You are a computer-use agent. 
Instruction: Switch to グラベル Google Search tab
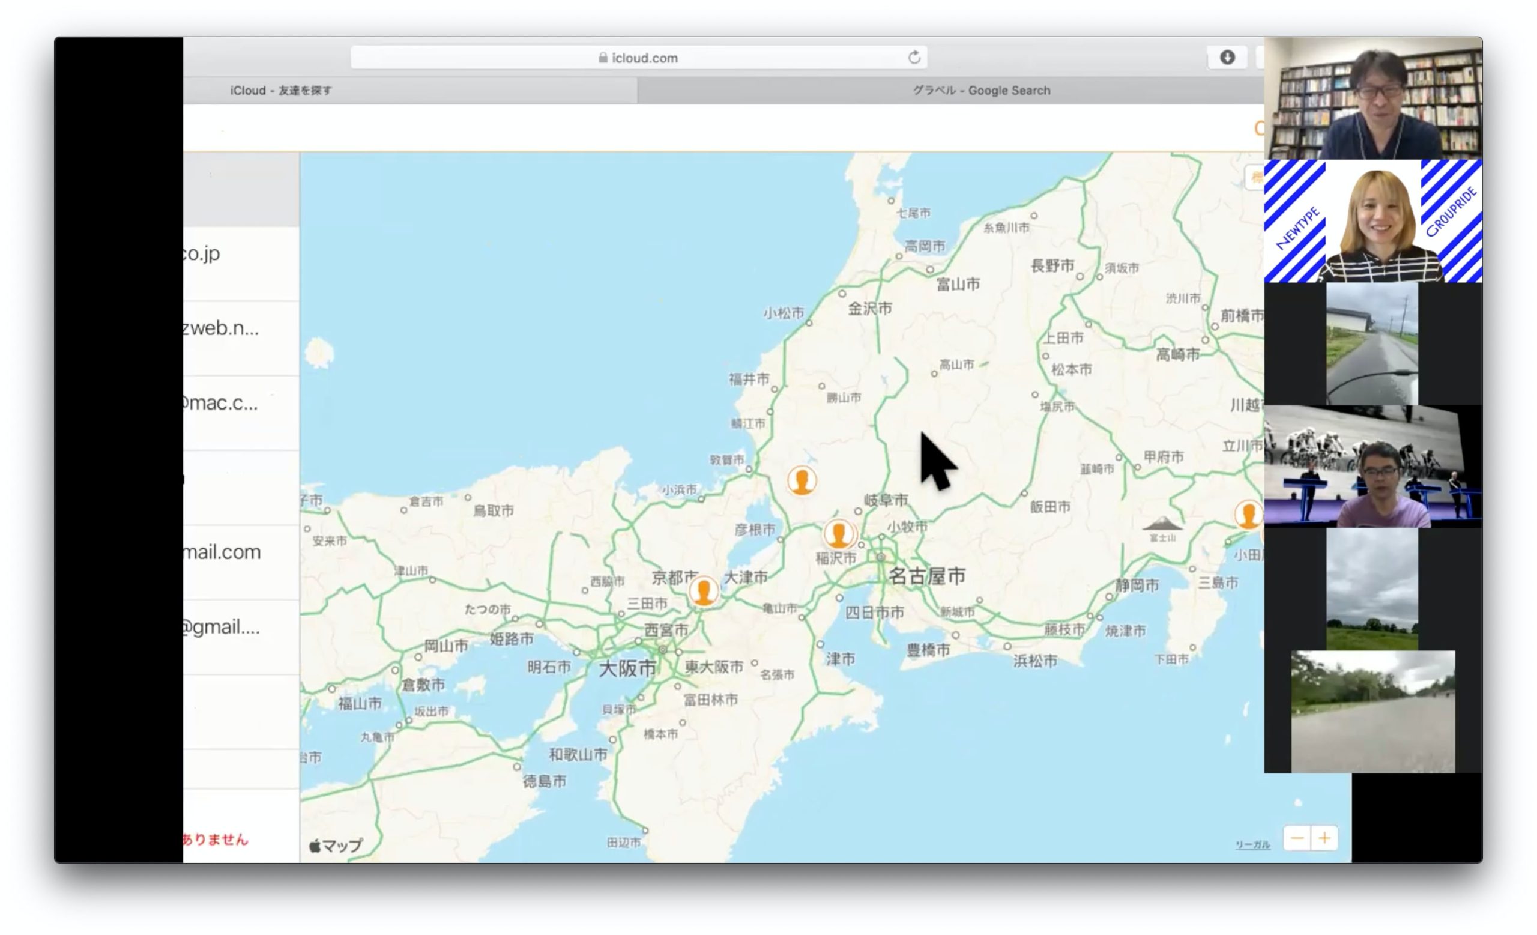(980, 91)
